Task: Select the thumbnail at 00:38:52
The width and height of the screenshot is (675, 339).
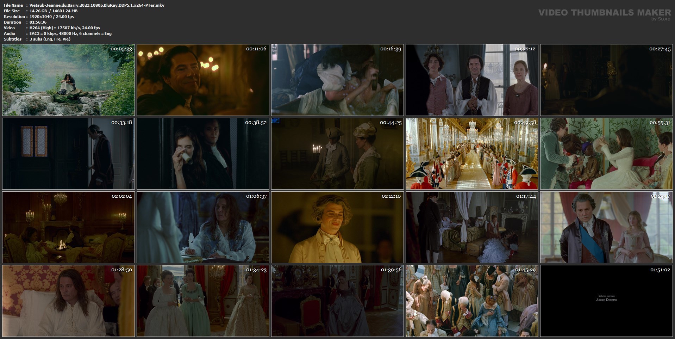Action: (x=203, y=154)
